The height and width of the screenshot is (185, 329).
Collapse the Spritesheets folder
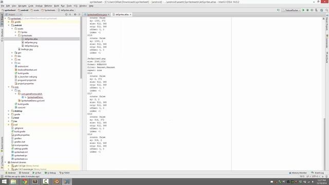point(15,35)
